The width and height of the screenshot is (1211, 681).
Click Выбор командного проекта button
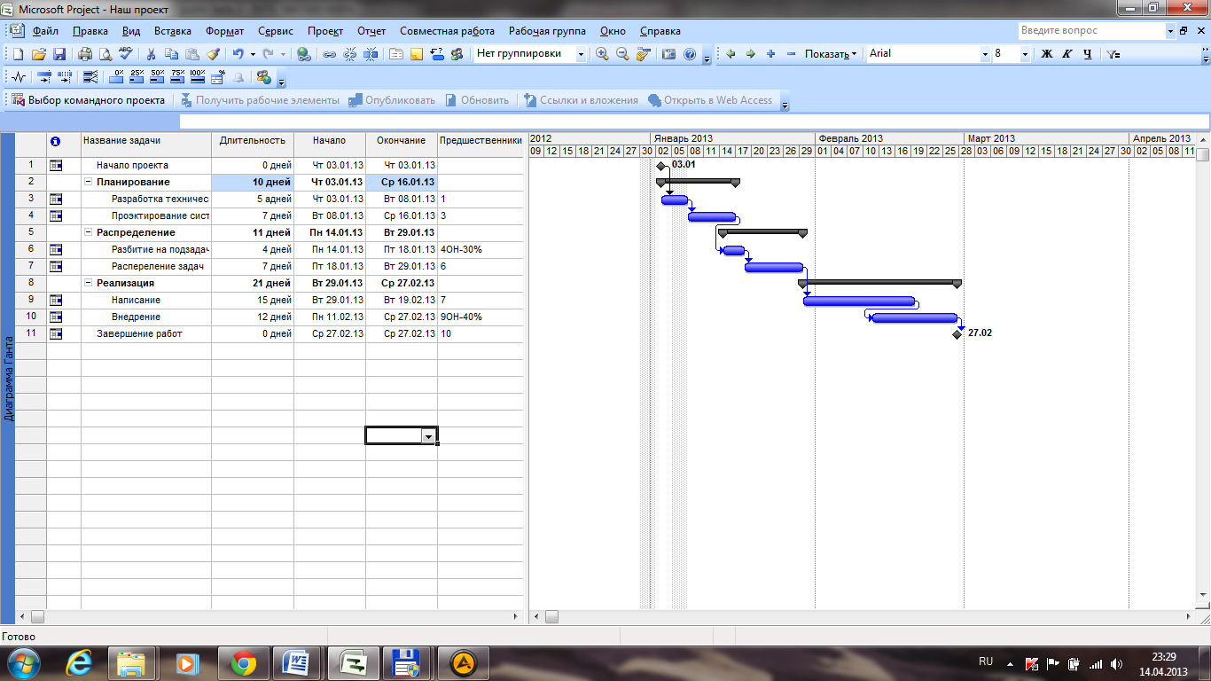[89, 100]
